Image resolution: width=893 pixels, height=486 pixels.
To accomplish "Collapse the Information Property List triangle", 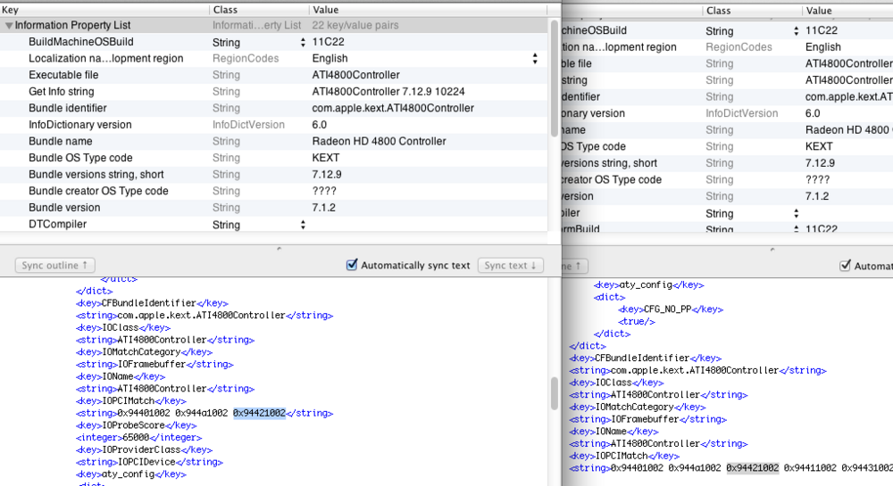I will [9, 26].
